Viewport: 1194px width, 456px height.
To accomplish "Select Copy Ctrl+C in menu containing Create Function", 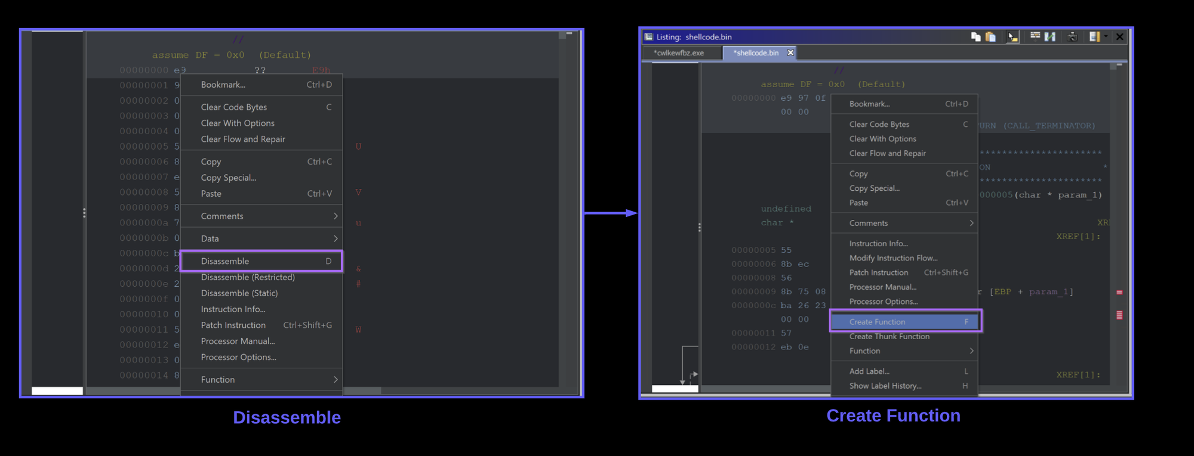I will [x=904, y=173].
